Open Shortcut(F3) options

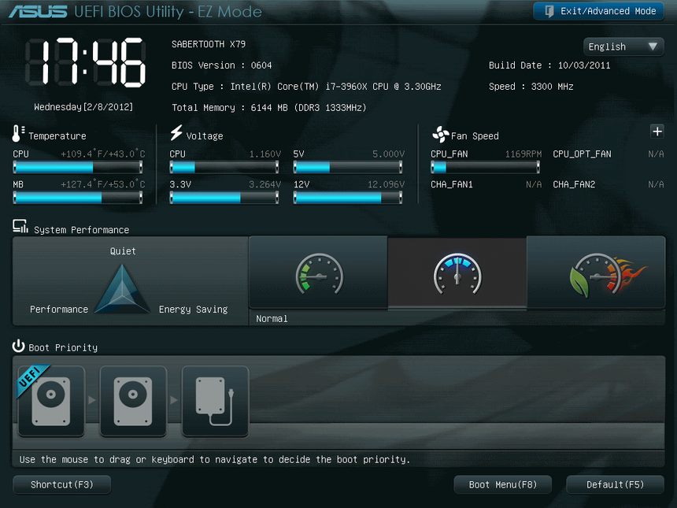[x=61, y=484]
